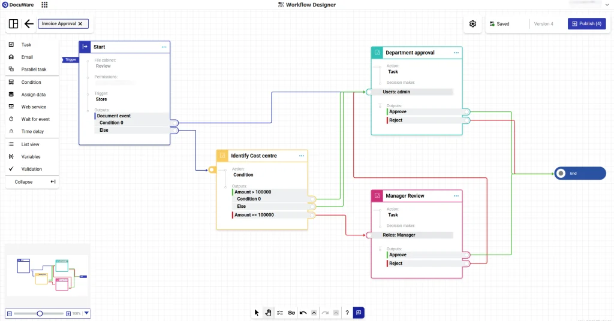Select the pointer arrow tool

[257, 313]
